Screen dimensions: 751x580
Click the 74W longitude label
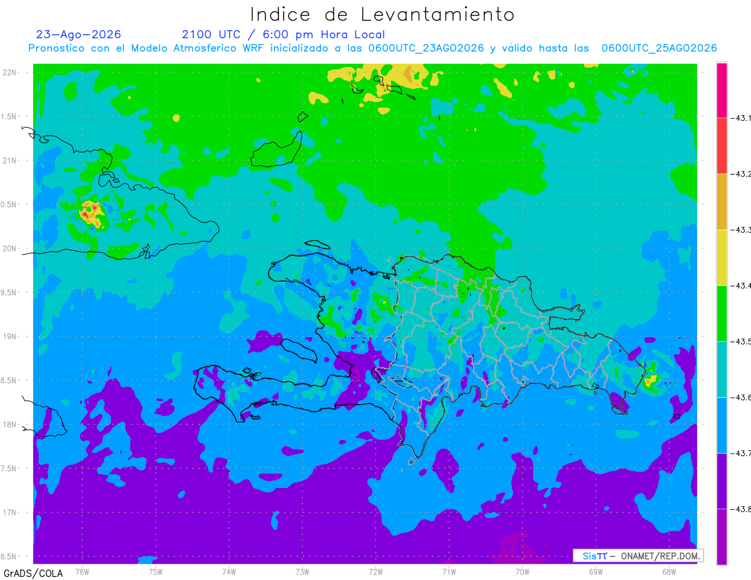tap(229, 572)
